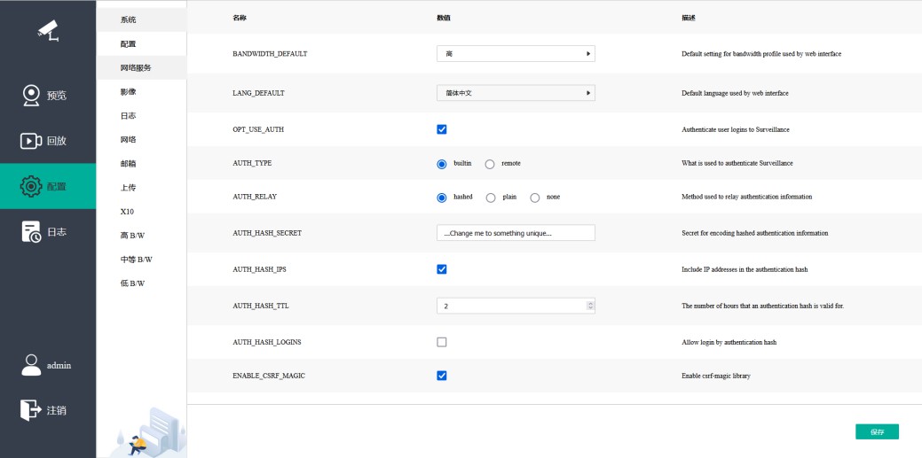This screenshot has height=458, width=922.
Task: Click the green 保存 save button
Action: pyautogui.click(x=877, y=432)
